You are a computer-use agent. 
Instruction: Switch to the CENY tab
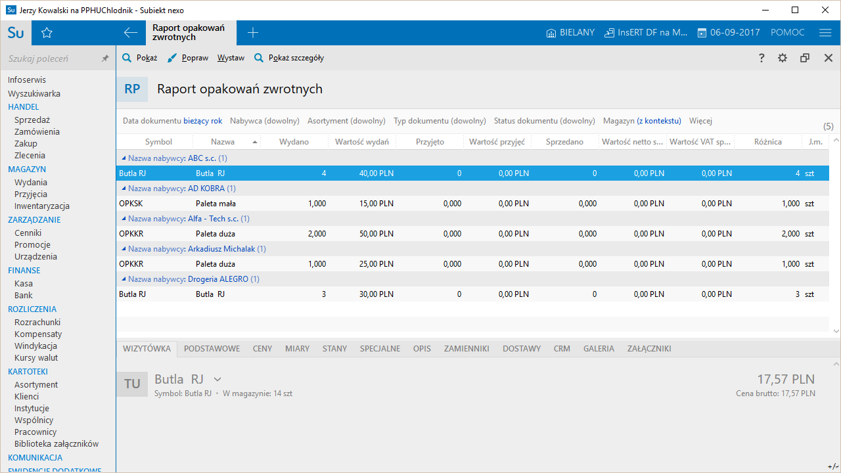tap(262, 349)
